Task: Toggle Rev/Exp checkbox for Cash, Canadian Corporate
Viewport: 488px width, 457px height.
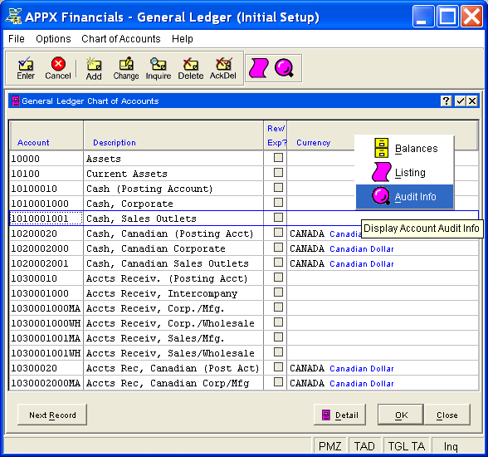Action: coord(278,248)
